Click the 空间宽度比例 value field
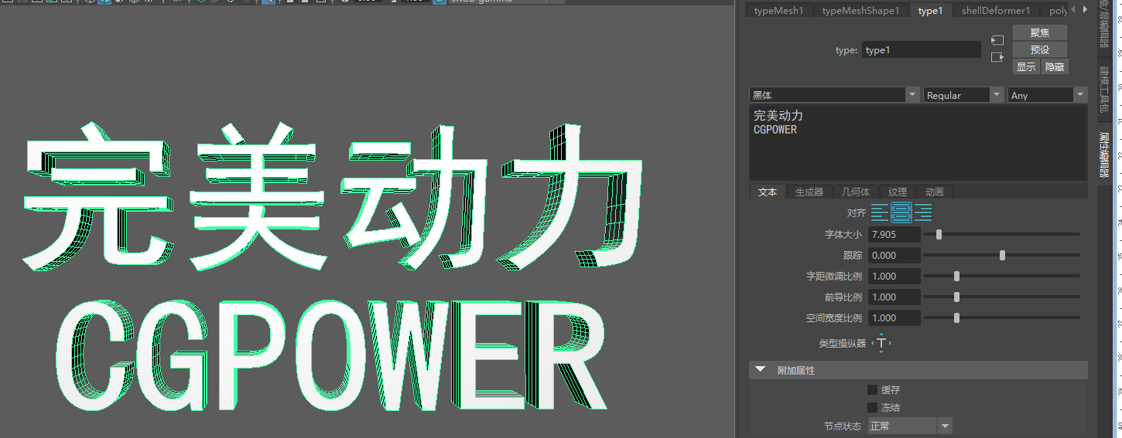Image resolution: width=1122 pixels, height=438 pixels. [894, 317]
